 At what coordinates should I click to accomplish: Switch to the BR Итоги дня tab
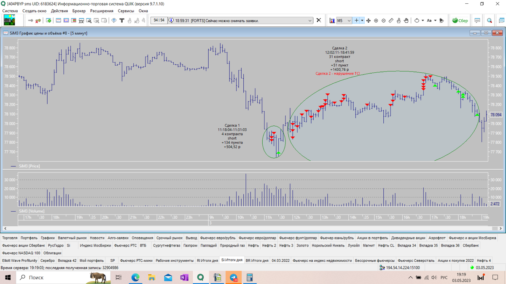(257, 260)
